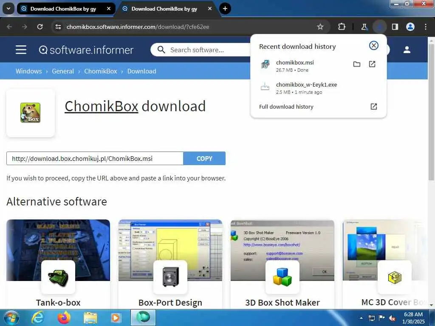This screenshot has width=435, height=326.
Task: Click the Full download history label
Action: point(286,107)
